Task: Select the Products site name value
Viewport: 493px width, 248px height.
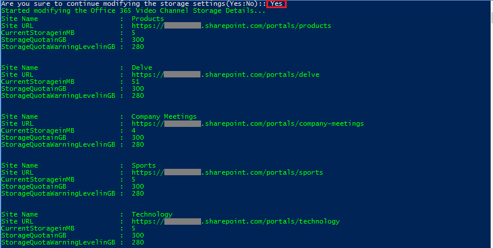Action: click(147, 19)
